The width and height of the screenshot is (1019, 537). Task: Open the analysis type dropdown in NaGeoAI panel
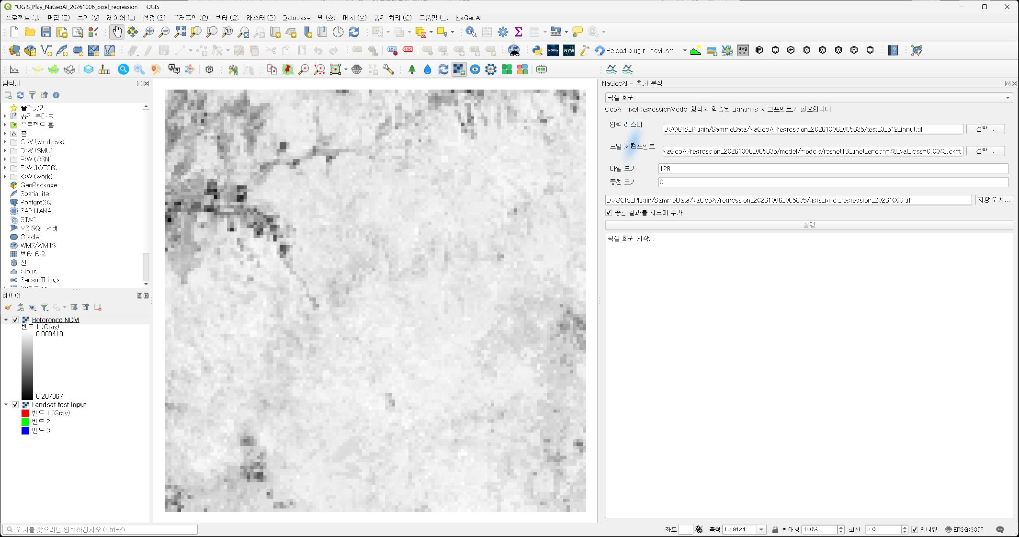pyautogui.click(x=809, y=98)
